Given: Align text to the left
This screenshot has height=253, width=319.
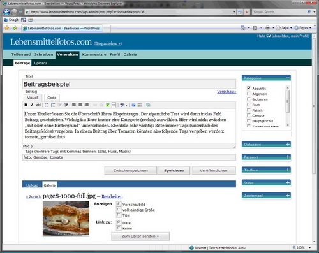Looking at the screenshot, I should 74,105.
